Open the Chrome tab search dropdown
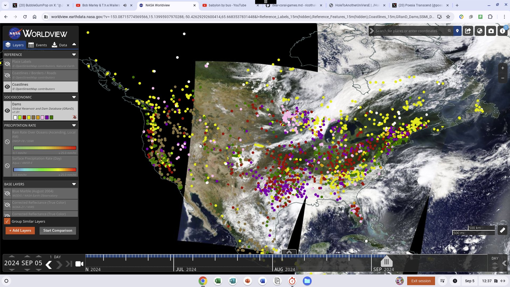 point(5,5)
